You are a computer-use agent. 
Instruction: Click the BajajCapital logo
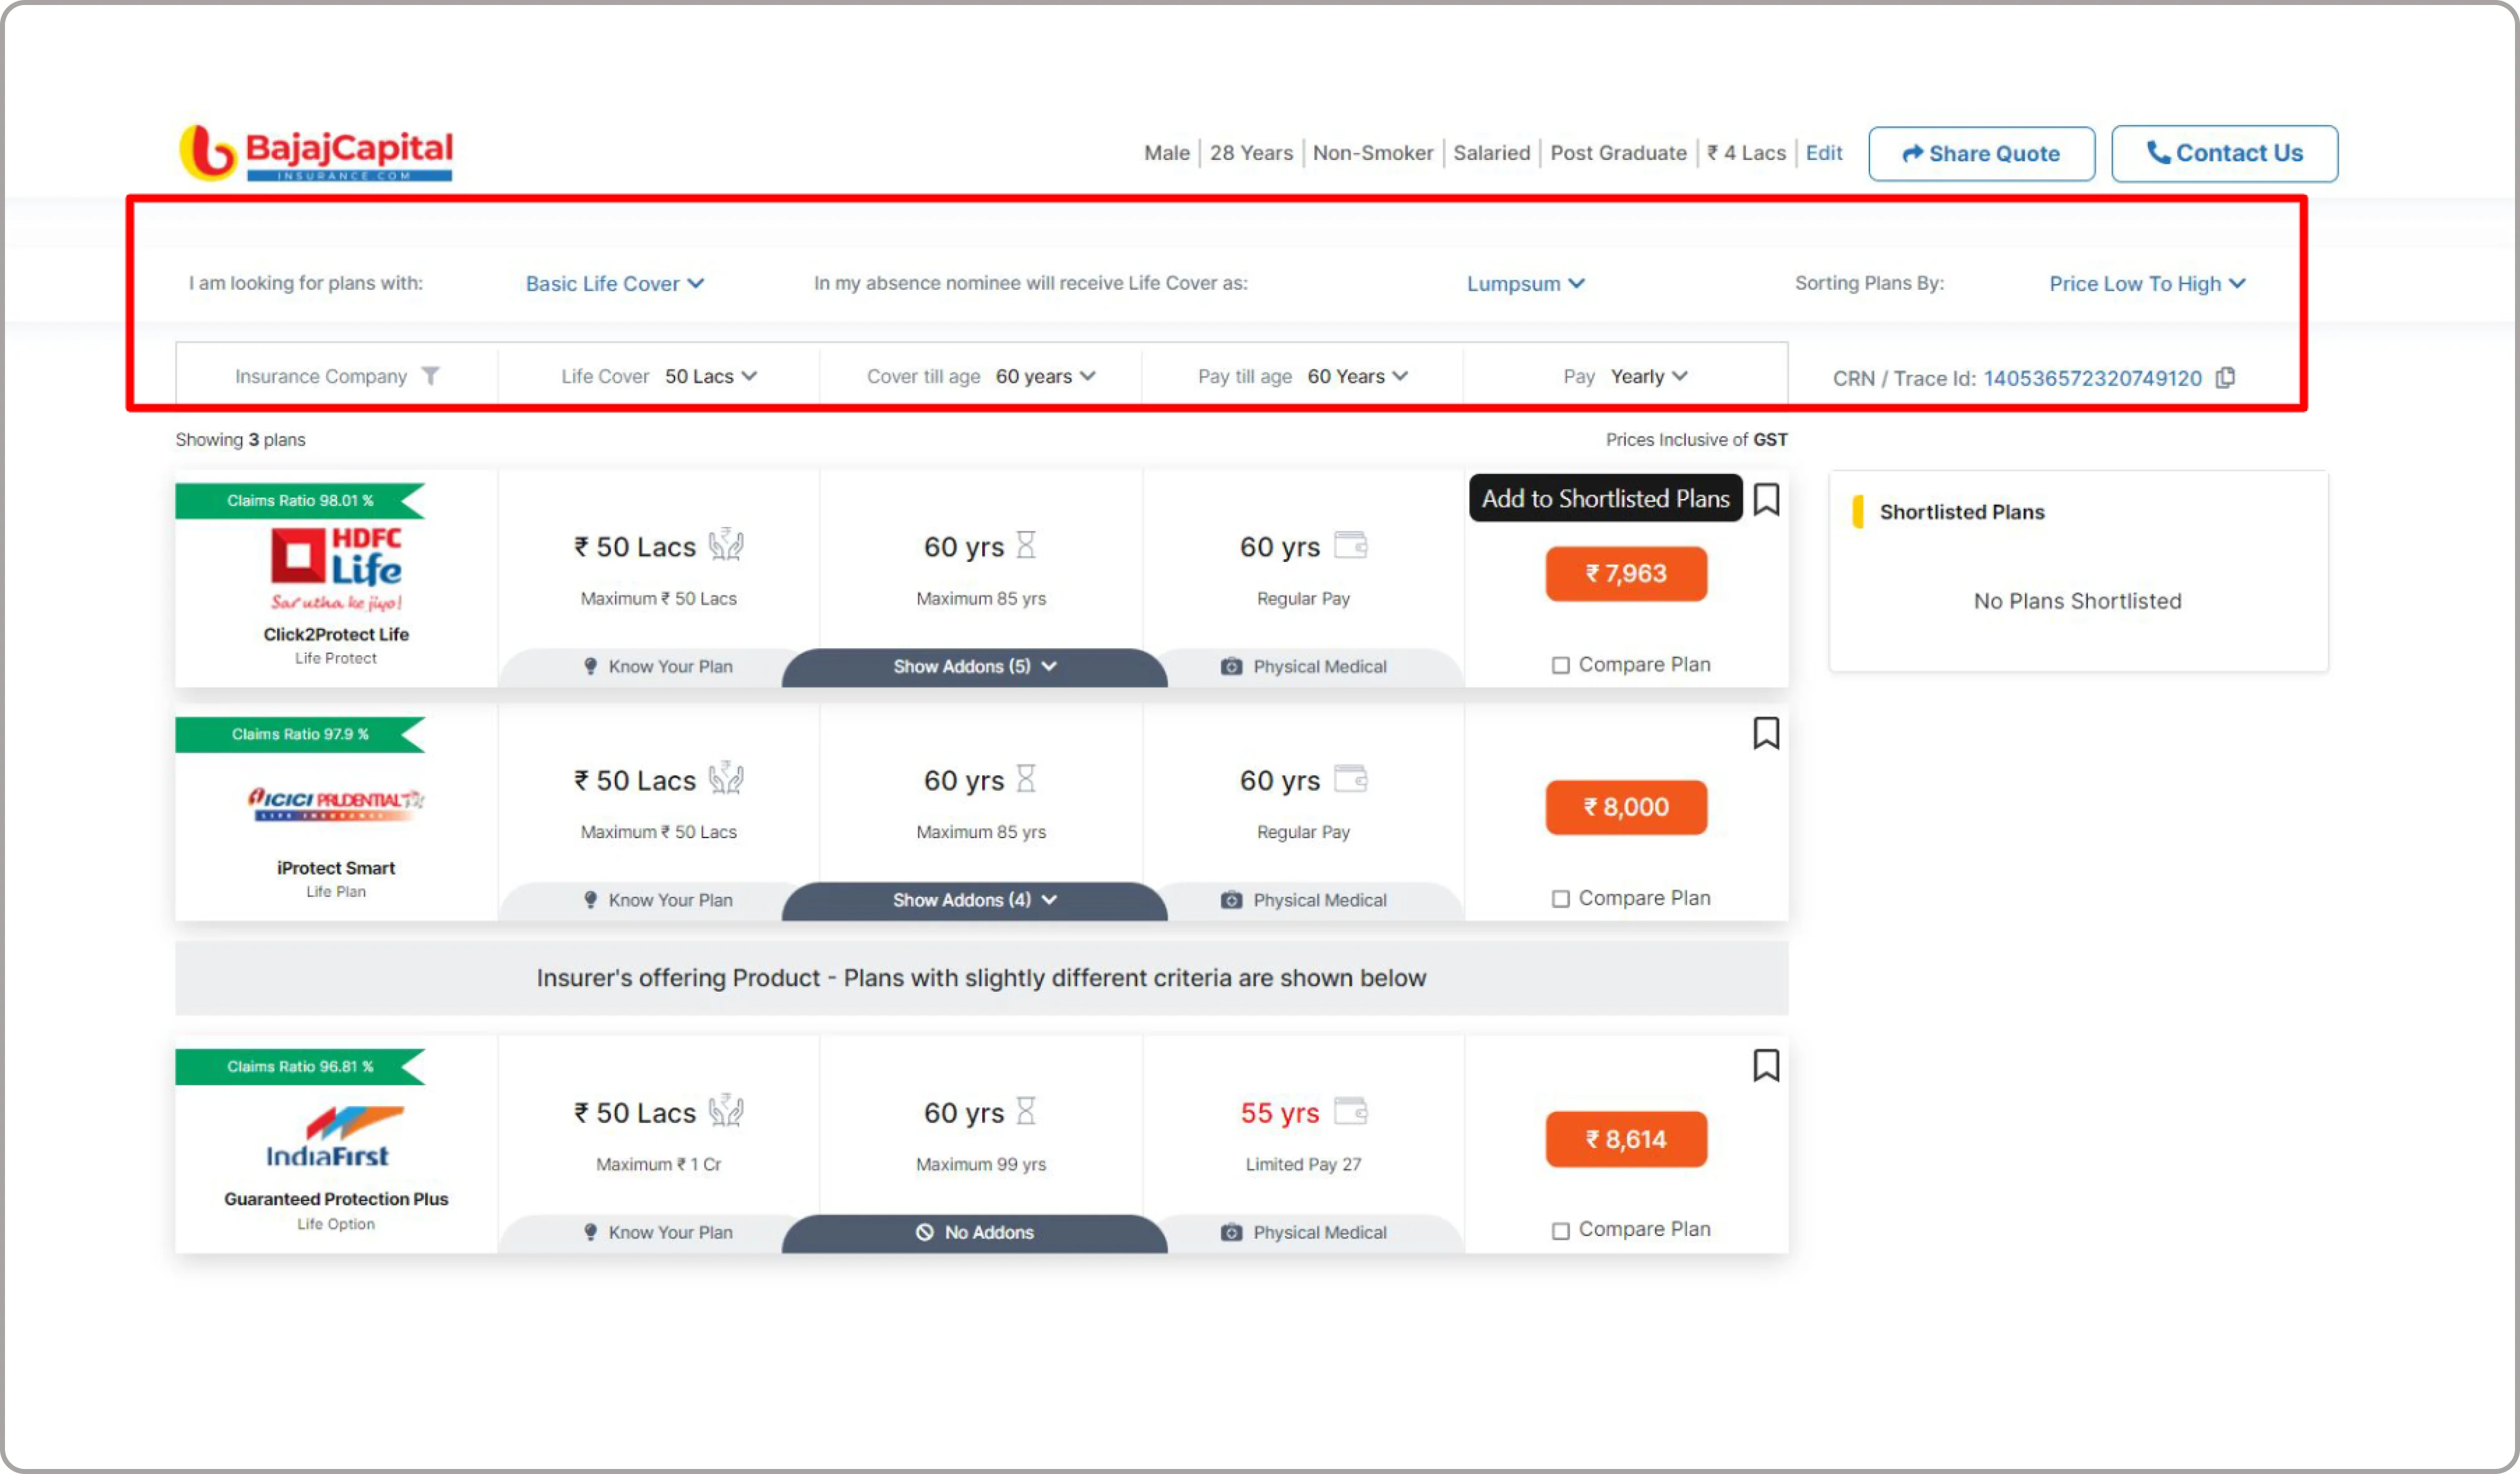tap(316, 153)
